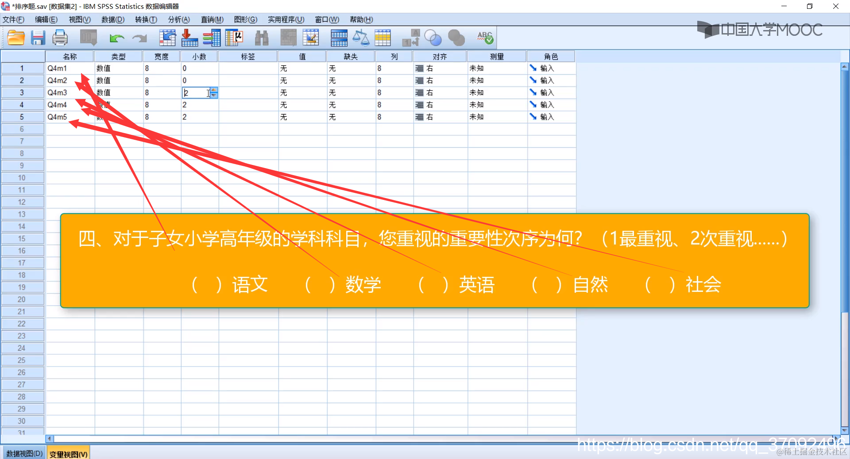850x459 pixels.
Task: Click the vertical scrollbar down arrow
Action: (x=845, y=430)
